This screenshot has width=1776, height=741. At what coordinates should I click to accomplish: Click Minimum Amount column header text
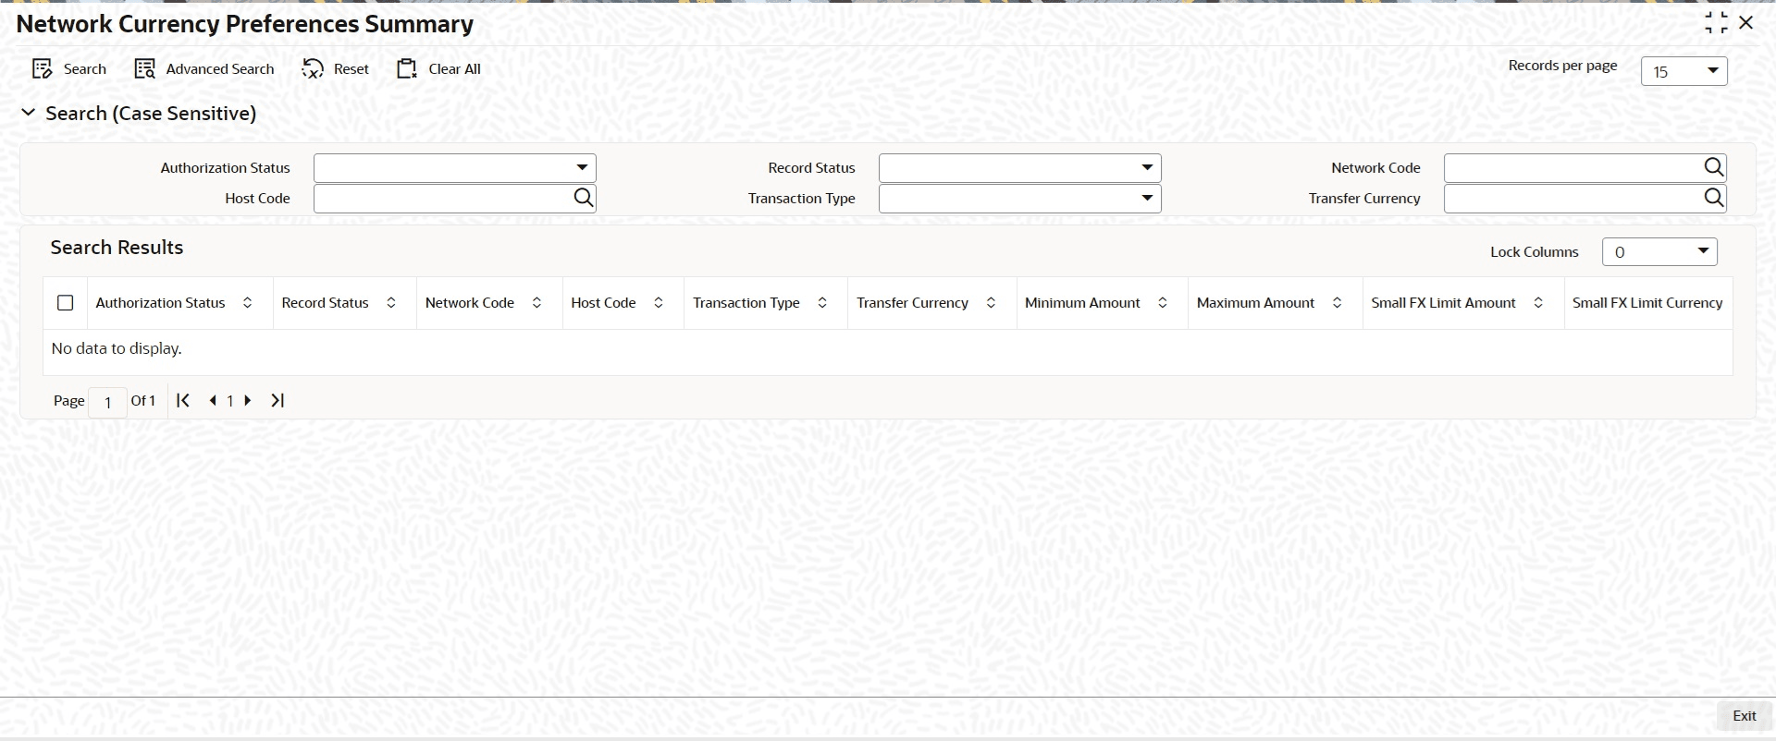click(1082, 303)
